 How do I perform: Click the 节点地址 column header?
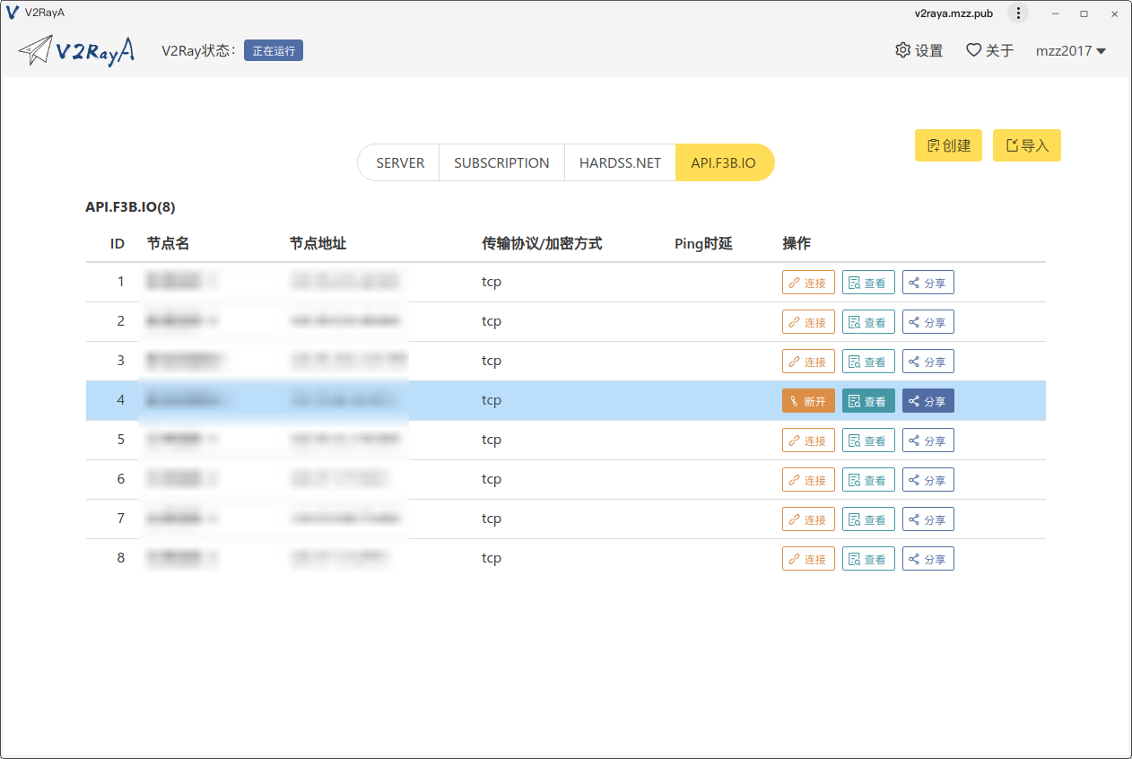(318, 244)
